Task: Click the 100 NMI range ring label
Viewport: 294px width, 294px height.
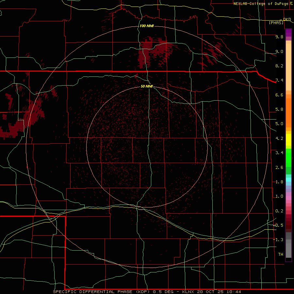Action: (147, 26)
